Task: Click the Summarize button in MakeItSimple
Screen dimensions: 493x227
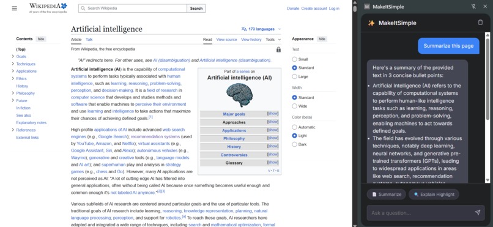Action: point(387,195)
